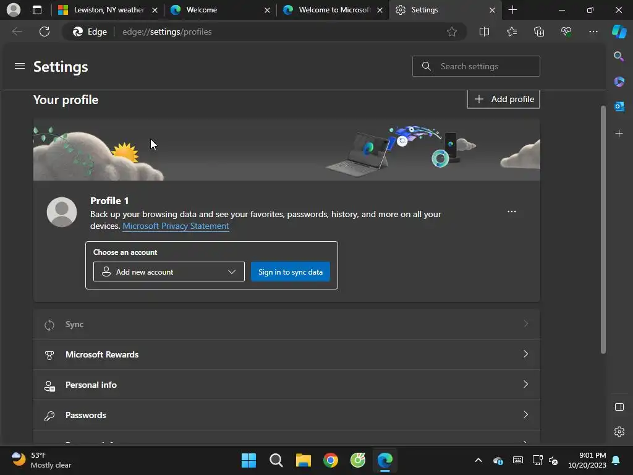This screenshot has height=475, width=633.
Task: Open green circular app on taskbar
Action: (x=358, y=460)
